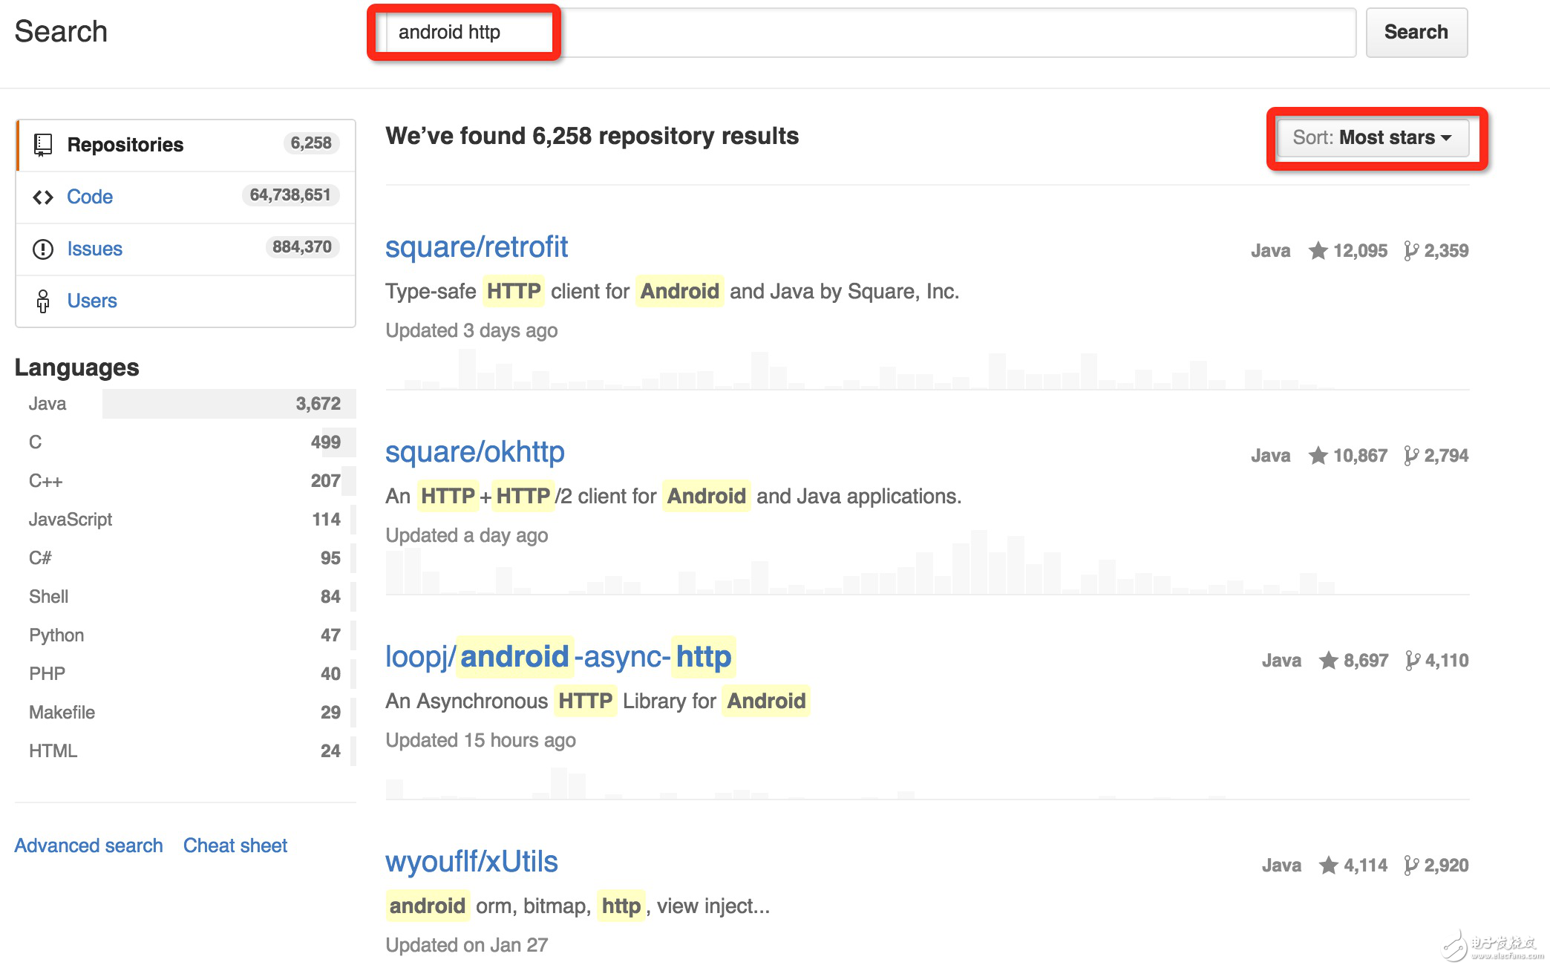Screen dimensions: 1550x968
Task: Switch to the Issues results tab
Action: click(x=94, y=249)
